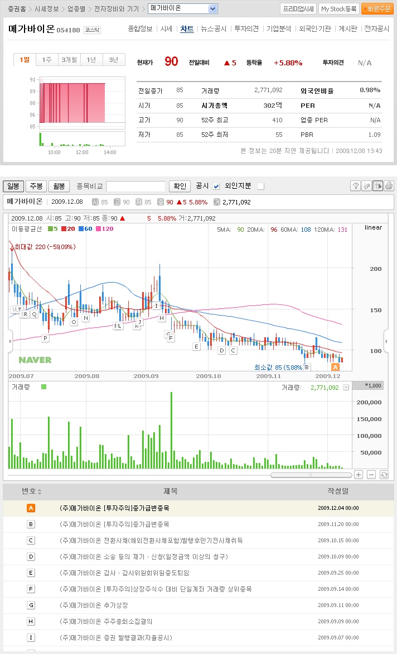This screenshot has height=654, width=397.
Task: Click disclosure marker C on chart
Action: 233,350
